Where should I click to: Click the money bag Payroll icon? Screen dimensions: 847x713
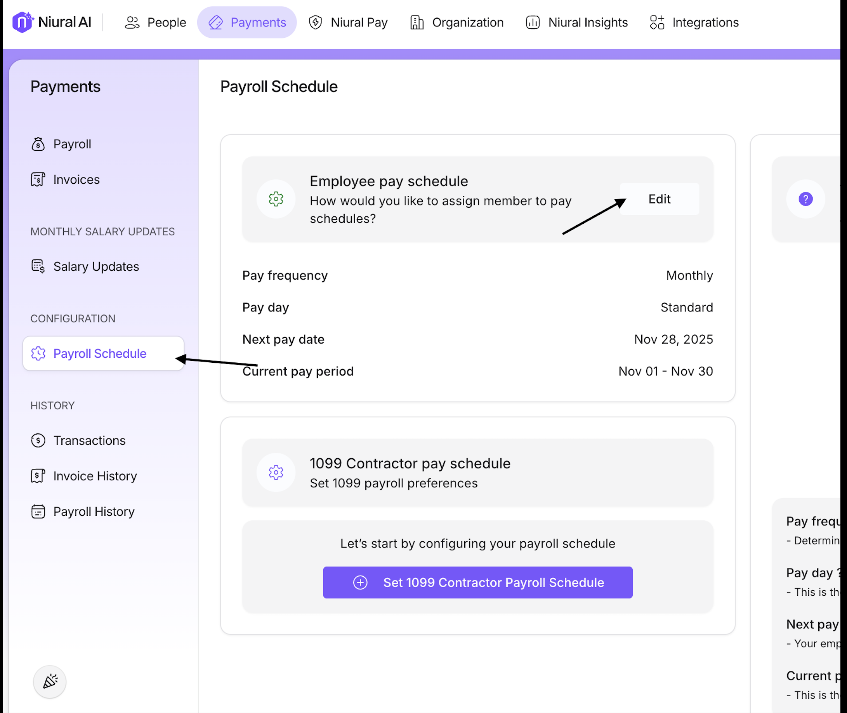(x=38, y=144)
